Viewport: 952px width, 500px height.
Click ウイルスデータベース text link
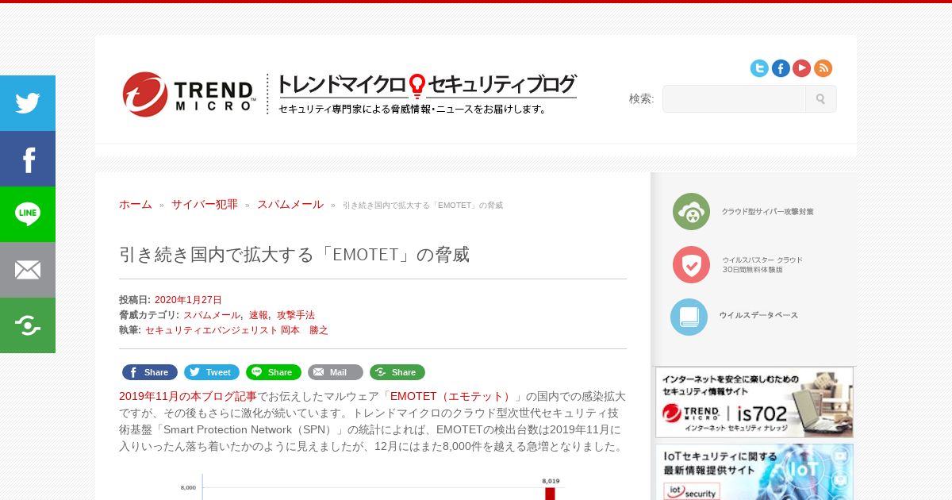click(758, 315)
